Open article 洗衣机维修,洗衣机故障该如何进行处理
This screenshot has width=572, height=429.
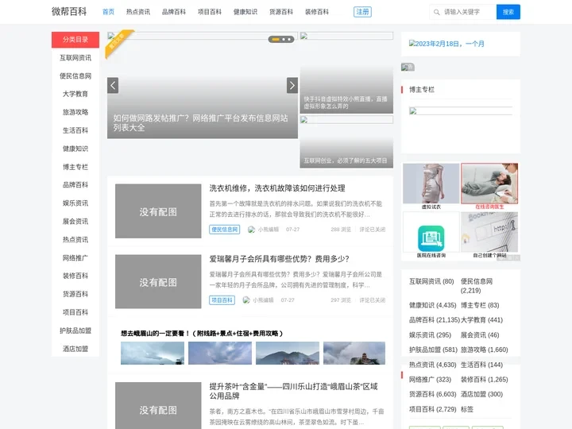pyautogui.click(x=277, y=188)
